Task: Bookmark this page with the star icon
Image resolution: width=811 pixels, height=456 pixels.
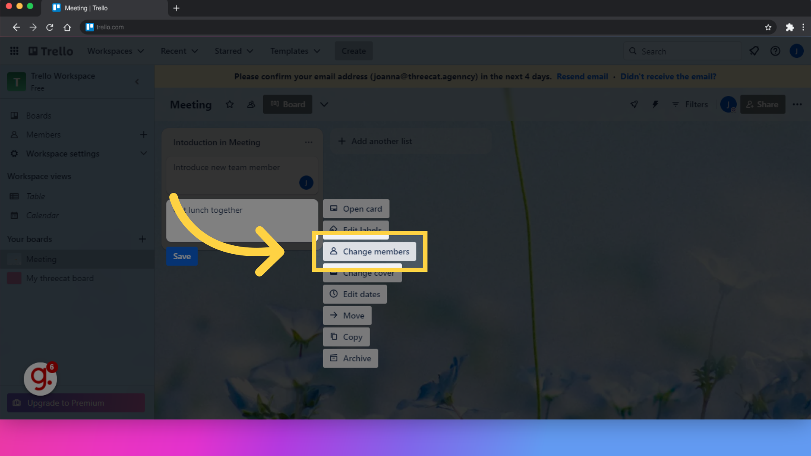Action: 768,27
